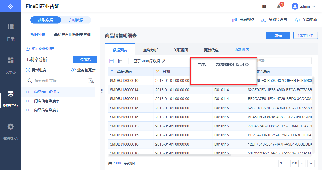Select 商品信息维度表

click(x=58, y=110)
